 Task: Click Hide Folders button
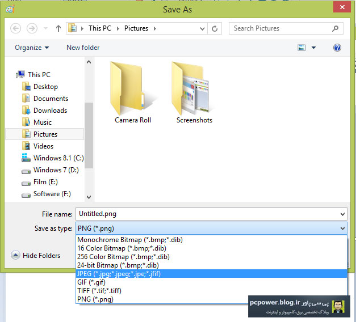click(35, 256)
